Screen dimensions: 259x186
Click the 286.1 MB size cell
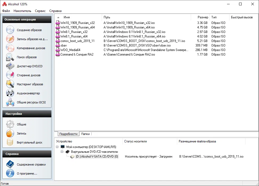(x=201, y=50)
